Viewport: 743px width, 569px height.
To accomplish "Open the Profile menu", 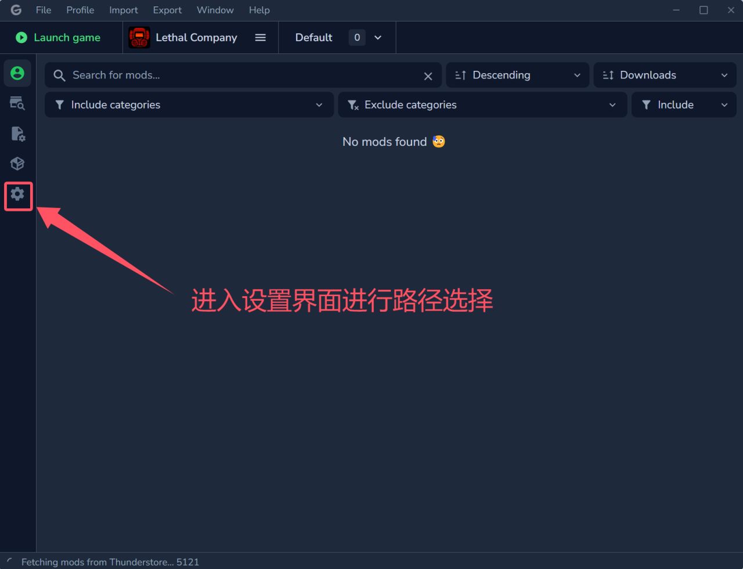I will coord(80,10).
